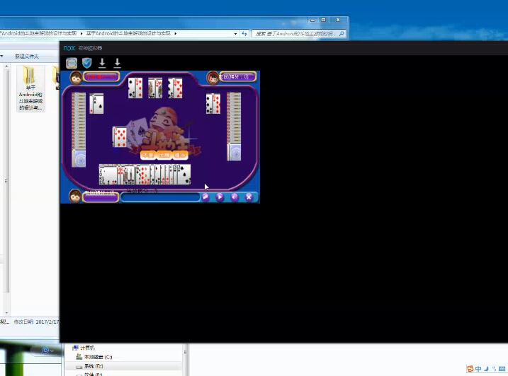Click the second breadcrumb folder segment
Viewport: 508px width, 376px height.
(128, 33)
